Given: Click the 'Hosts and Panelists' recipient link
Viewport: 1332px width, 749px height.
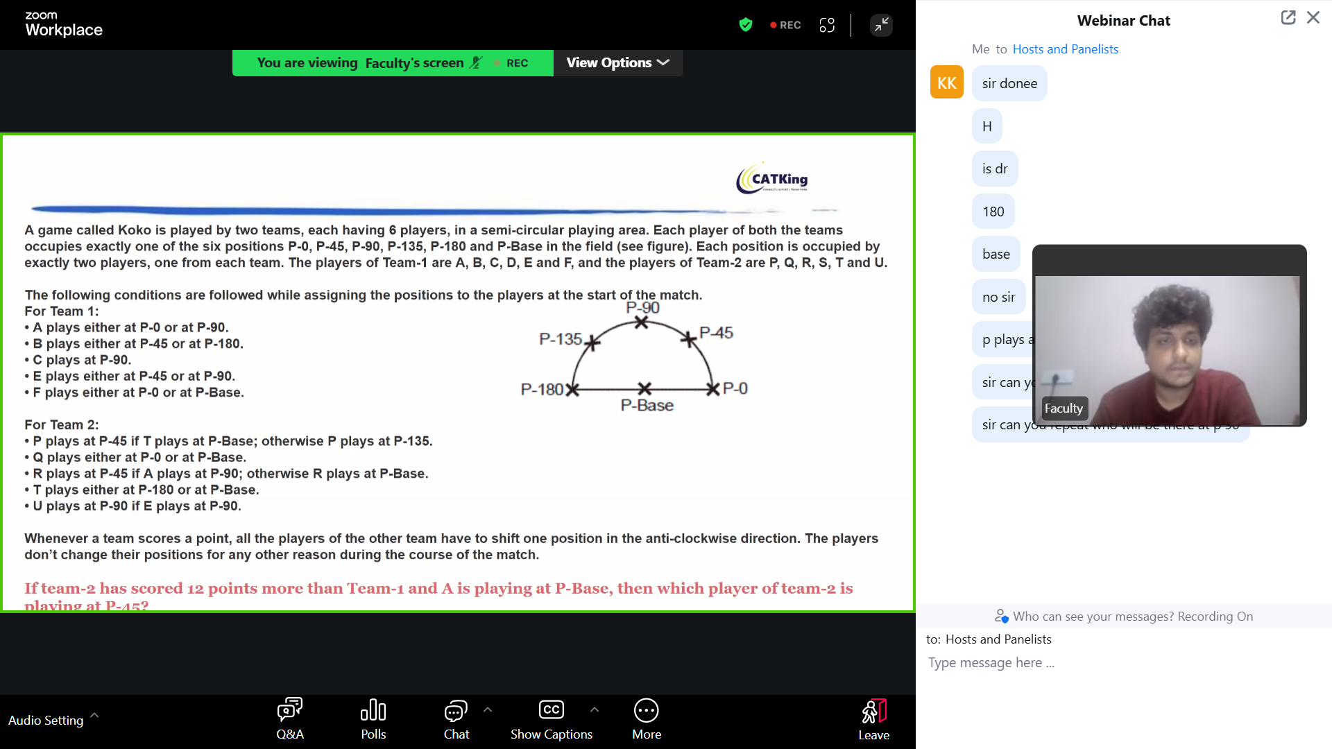Looking at the screenshot, I should (x=1065, y=49).
